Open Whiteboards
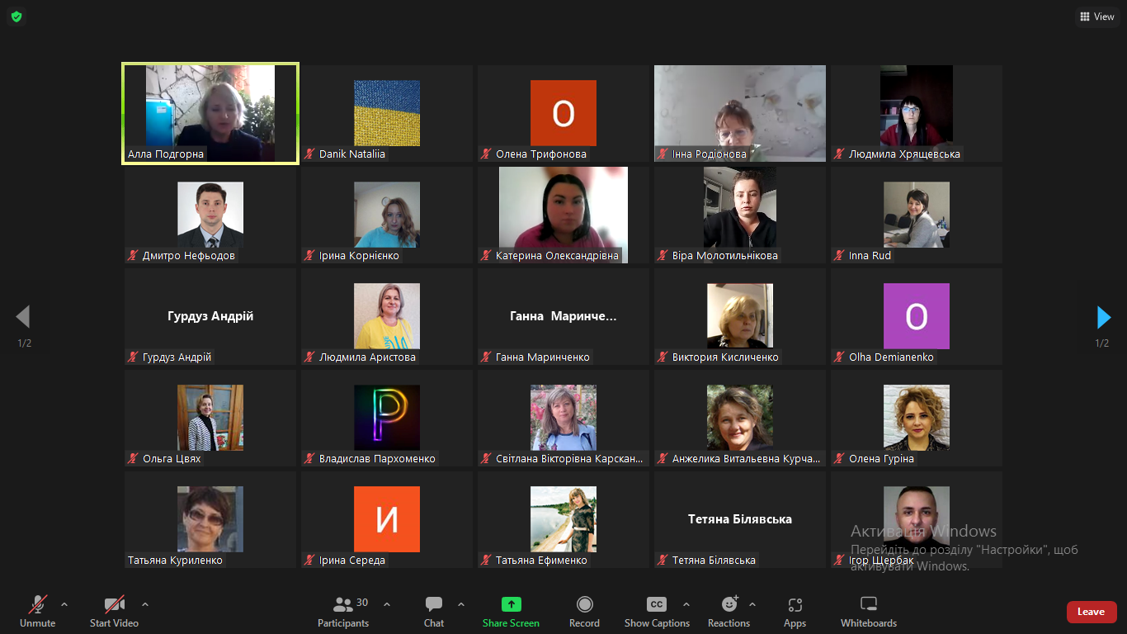1127x634 pixels. point(868,611)
